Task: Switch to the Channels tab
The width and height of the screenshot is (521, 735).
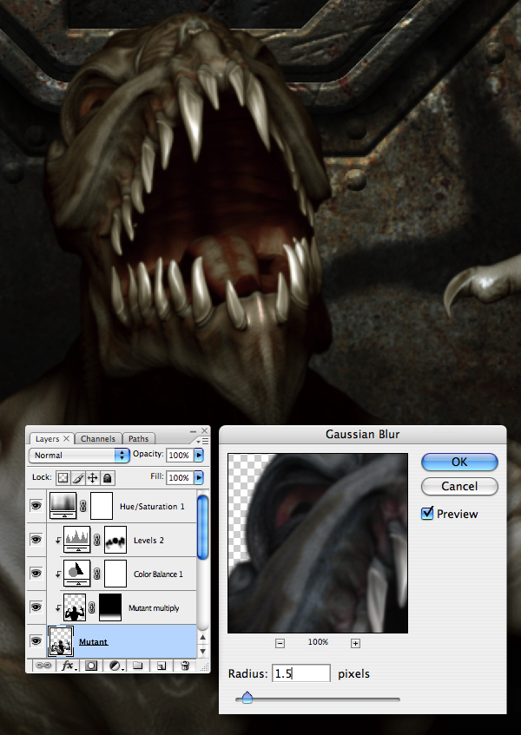Action: (97, 439)
